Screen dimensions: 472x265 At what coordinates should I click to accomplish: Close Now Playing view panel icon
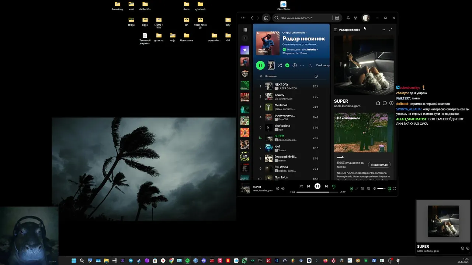pos(336,29)
